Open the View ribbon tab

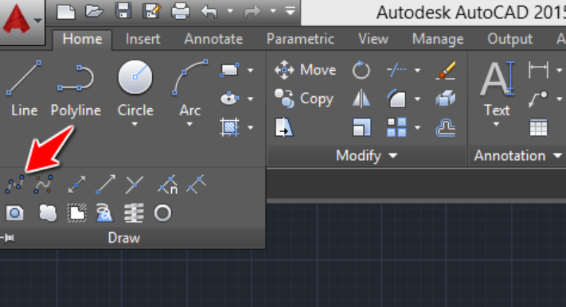point(373,39)
